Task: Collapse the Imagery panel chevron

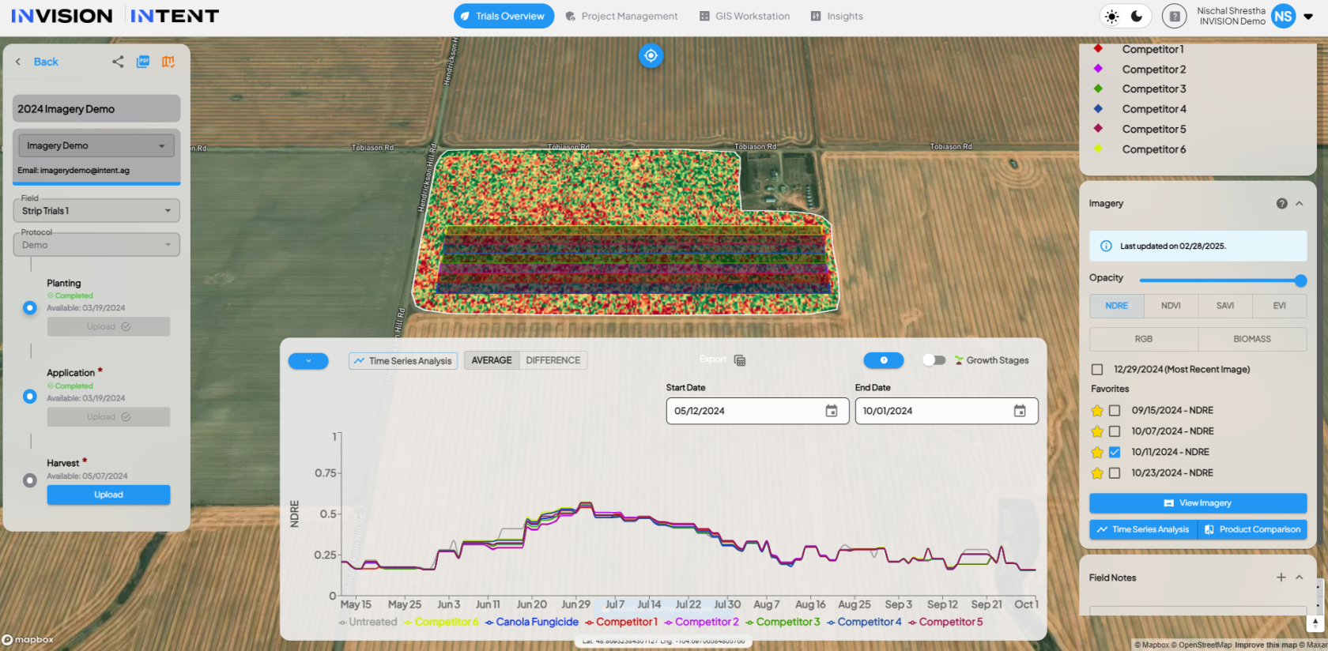Action: [1299, 204]
